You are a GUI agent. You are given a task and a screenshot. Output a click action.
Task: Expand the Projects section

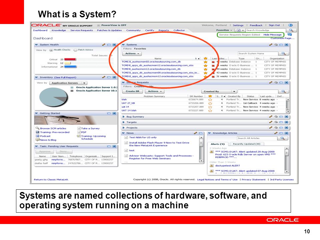coord(123,128)
